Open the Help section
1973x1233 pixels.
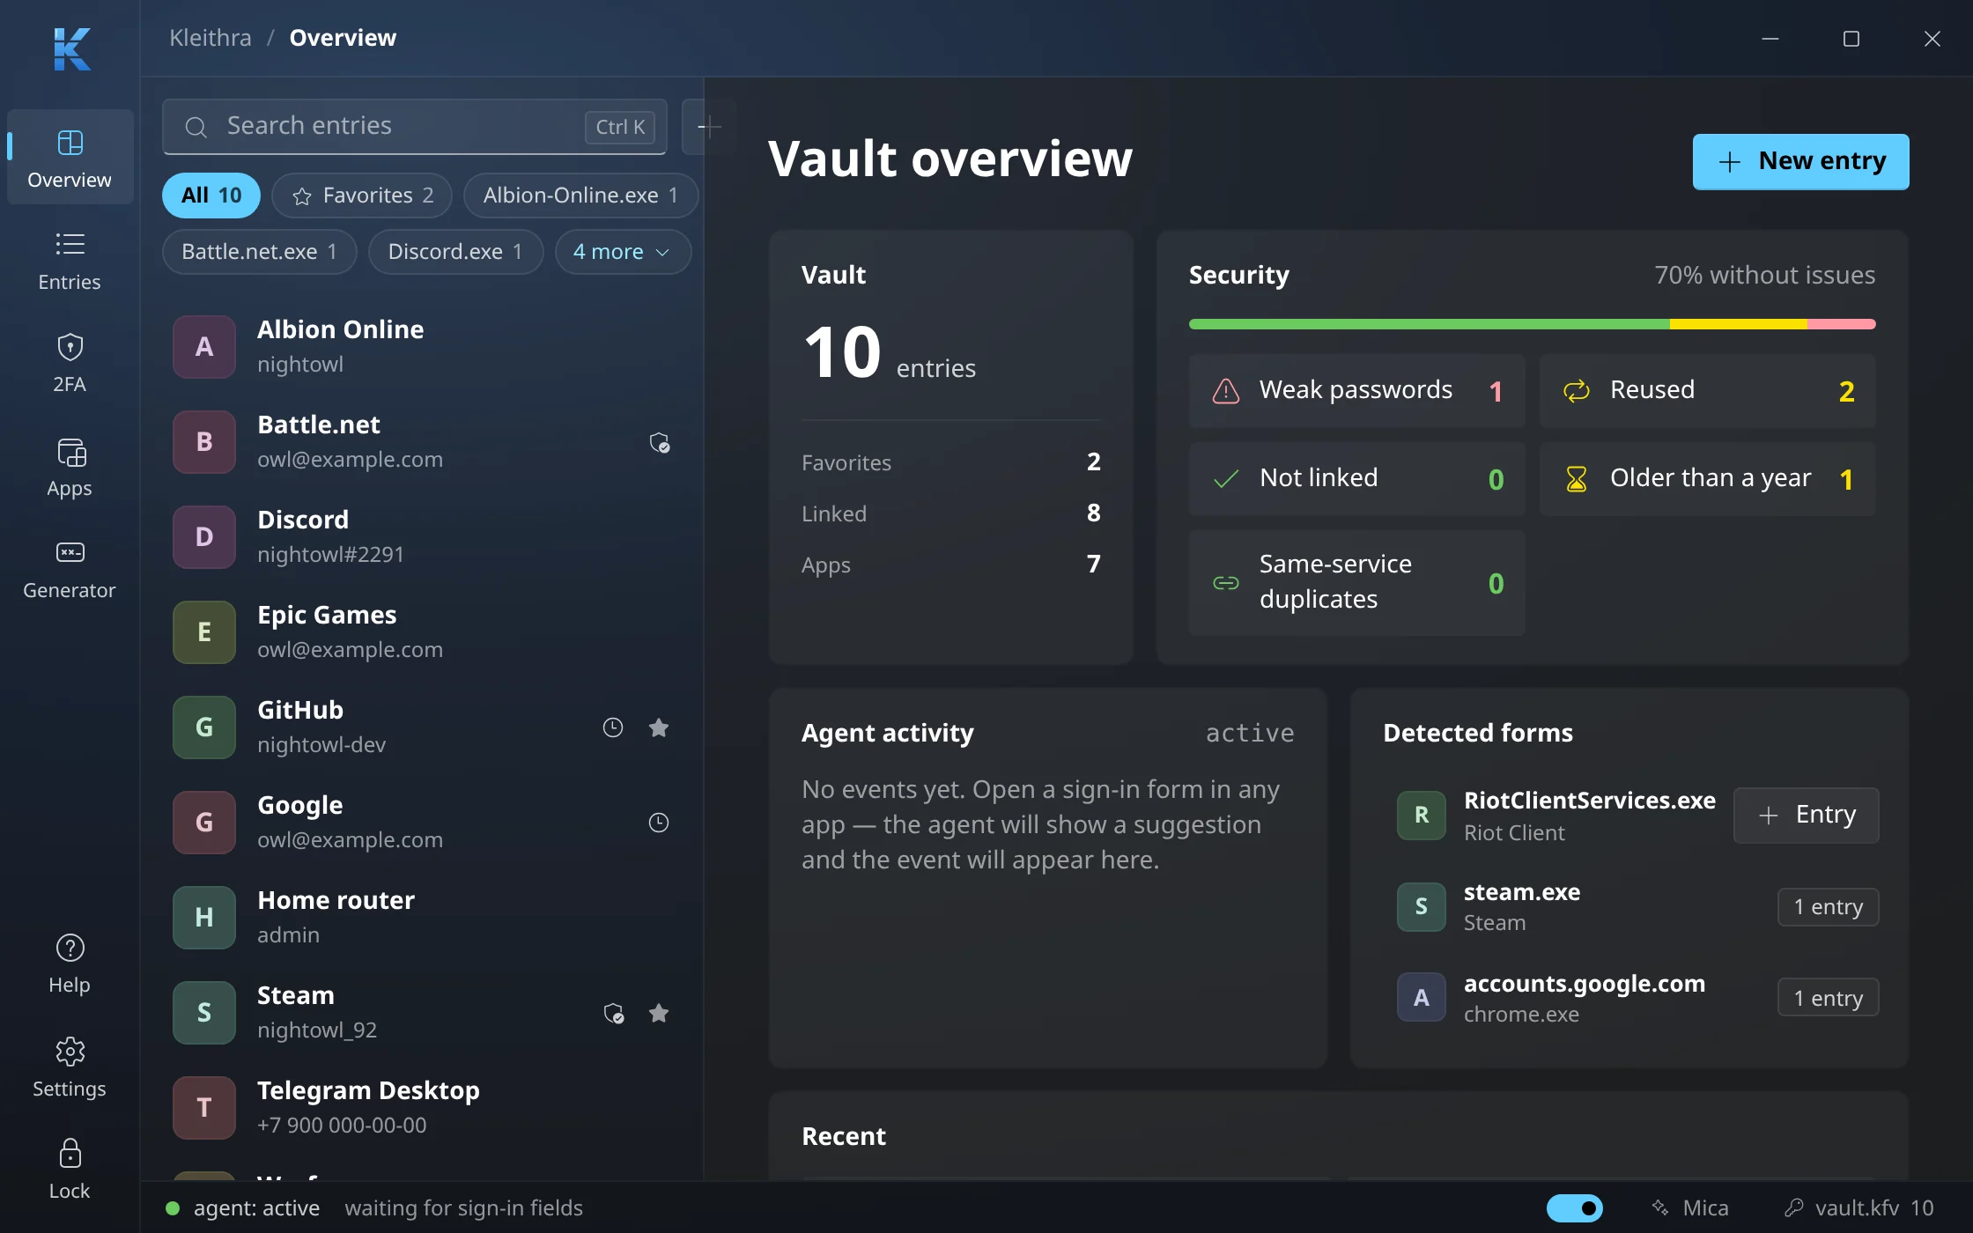[x=70, y=964]
